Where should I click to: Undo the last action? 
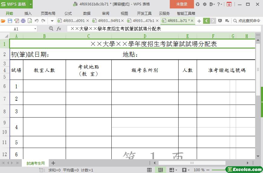(x=37, y=21)
